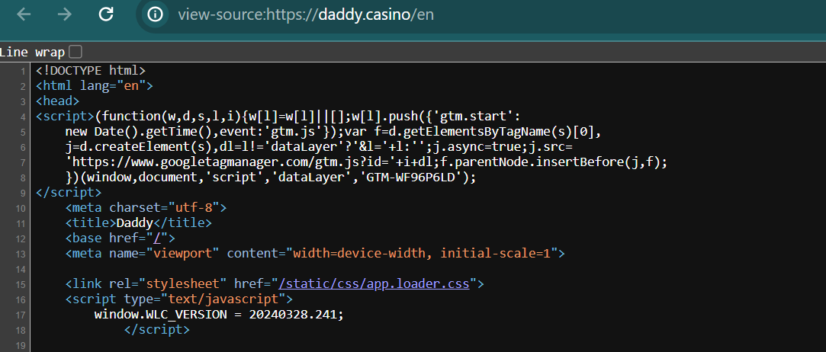Click the <head> tag text

[x=57, y=101]
